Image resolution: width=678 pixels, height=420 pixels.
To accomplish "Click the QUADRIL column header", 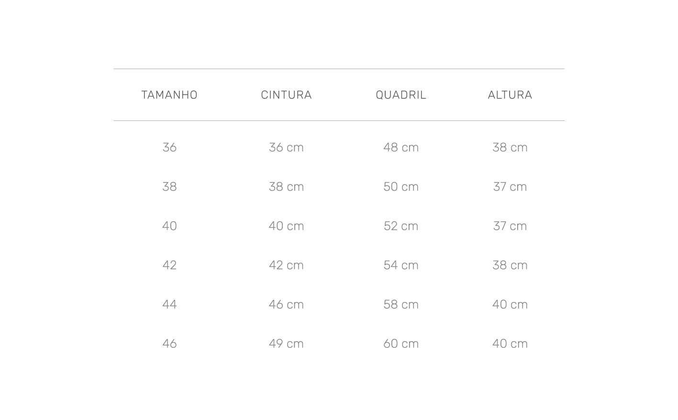I will [x=401, y=95].
